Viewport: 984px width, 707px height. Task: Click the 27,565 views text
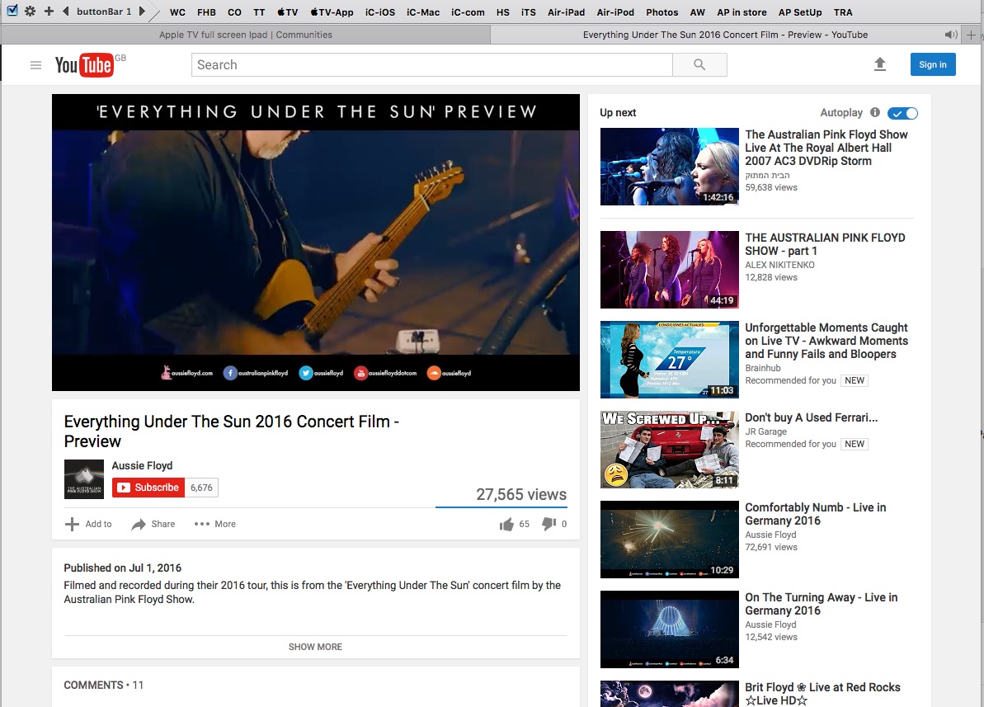tap(520, 494)
